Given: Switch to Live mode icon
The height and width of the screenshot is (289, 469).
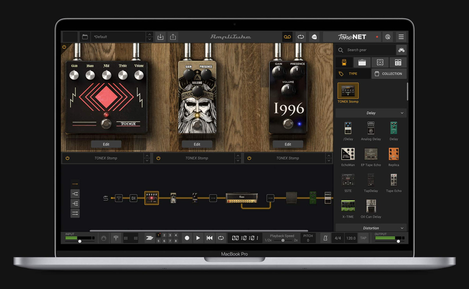Looking at the screenshot, I should tap(314, 37).
